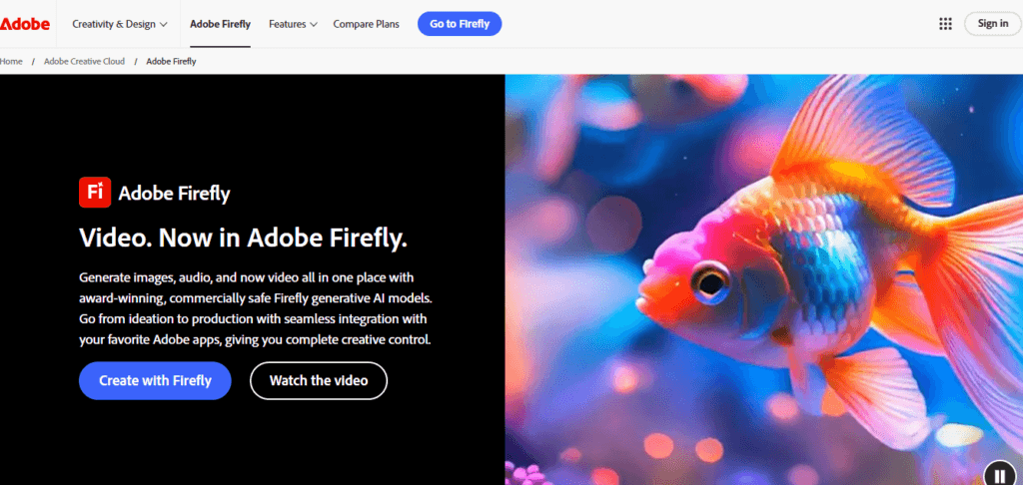Click the Go to Firefly button
The image size is (1023, 485).
460,24
